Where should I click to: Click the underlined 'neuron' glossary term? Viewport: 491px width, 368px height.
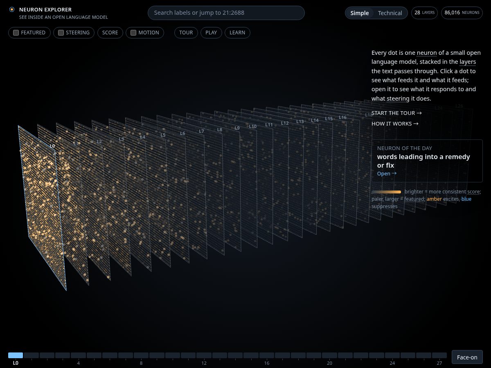coord(427,52)
